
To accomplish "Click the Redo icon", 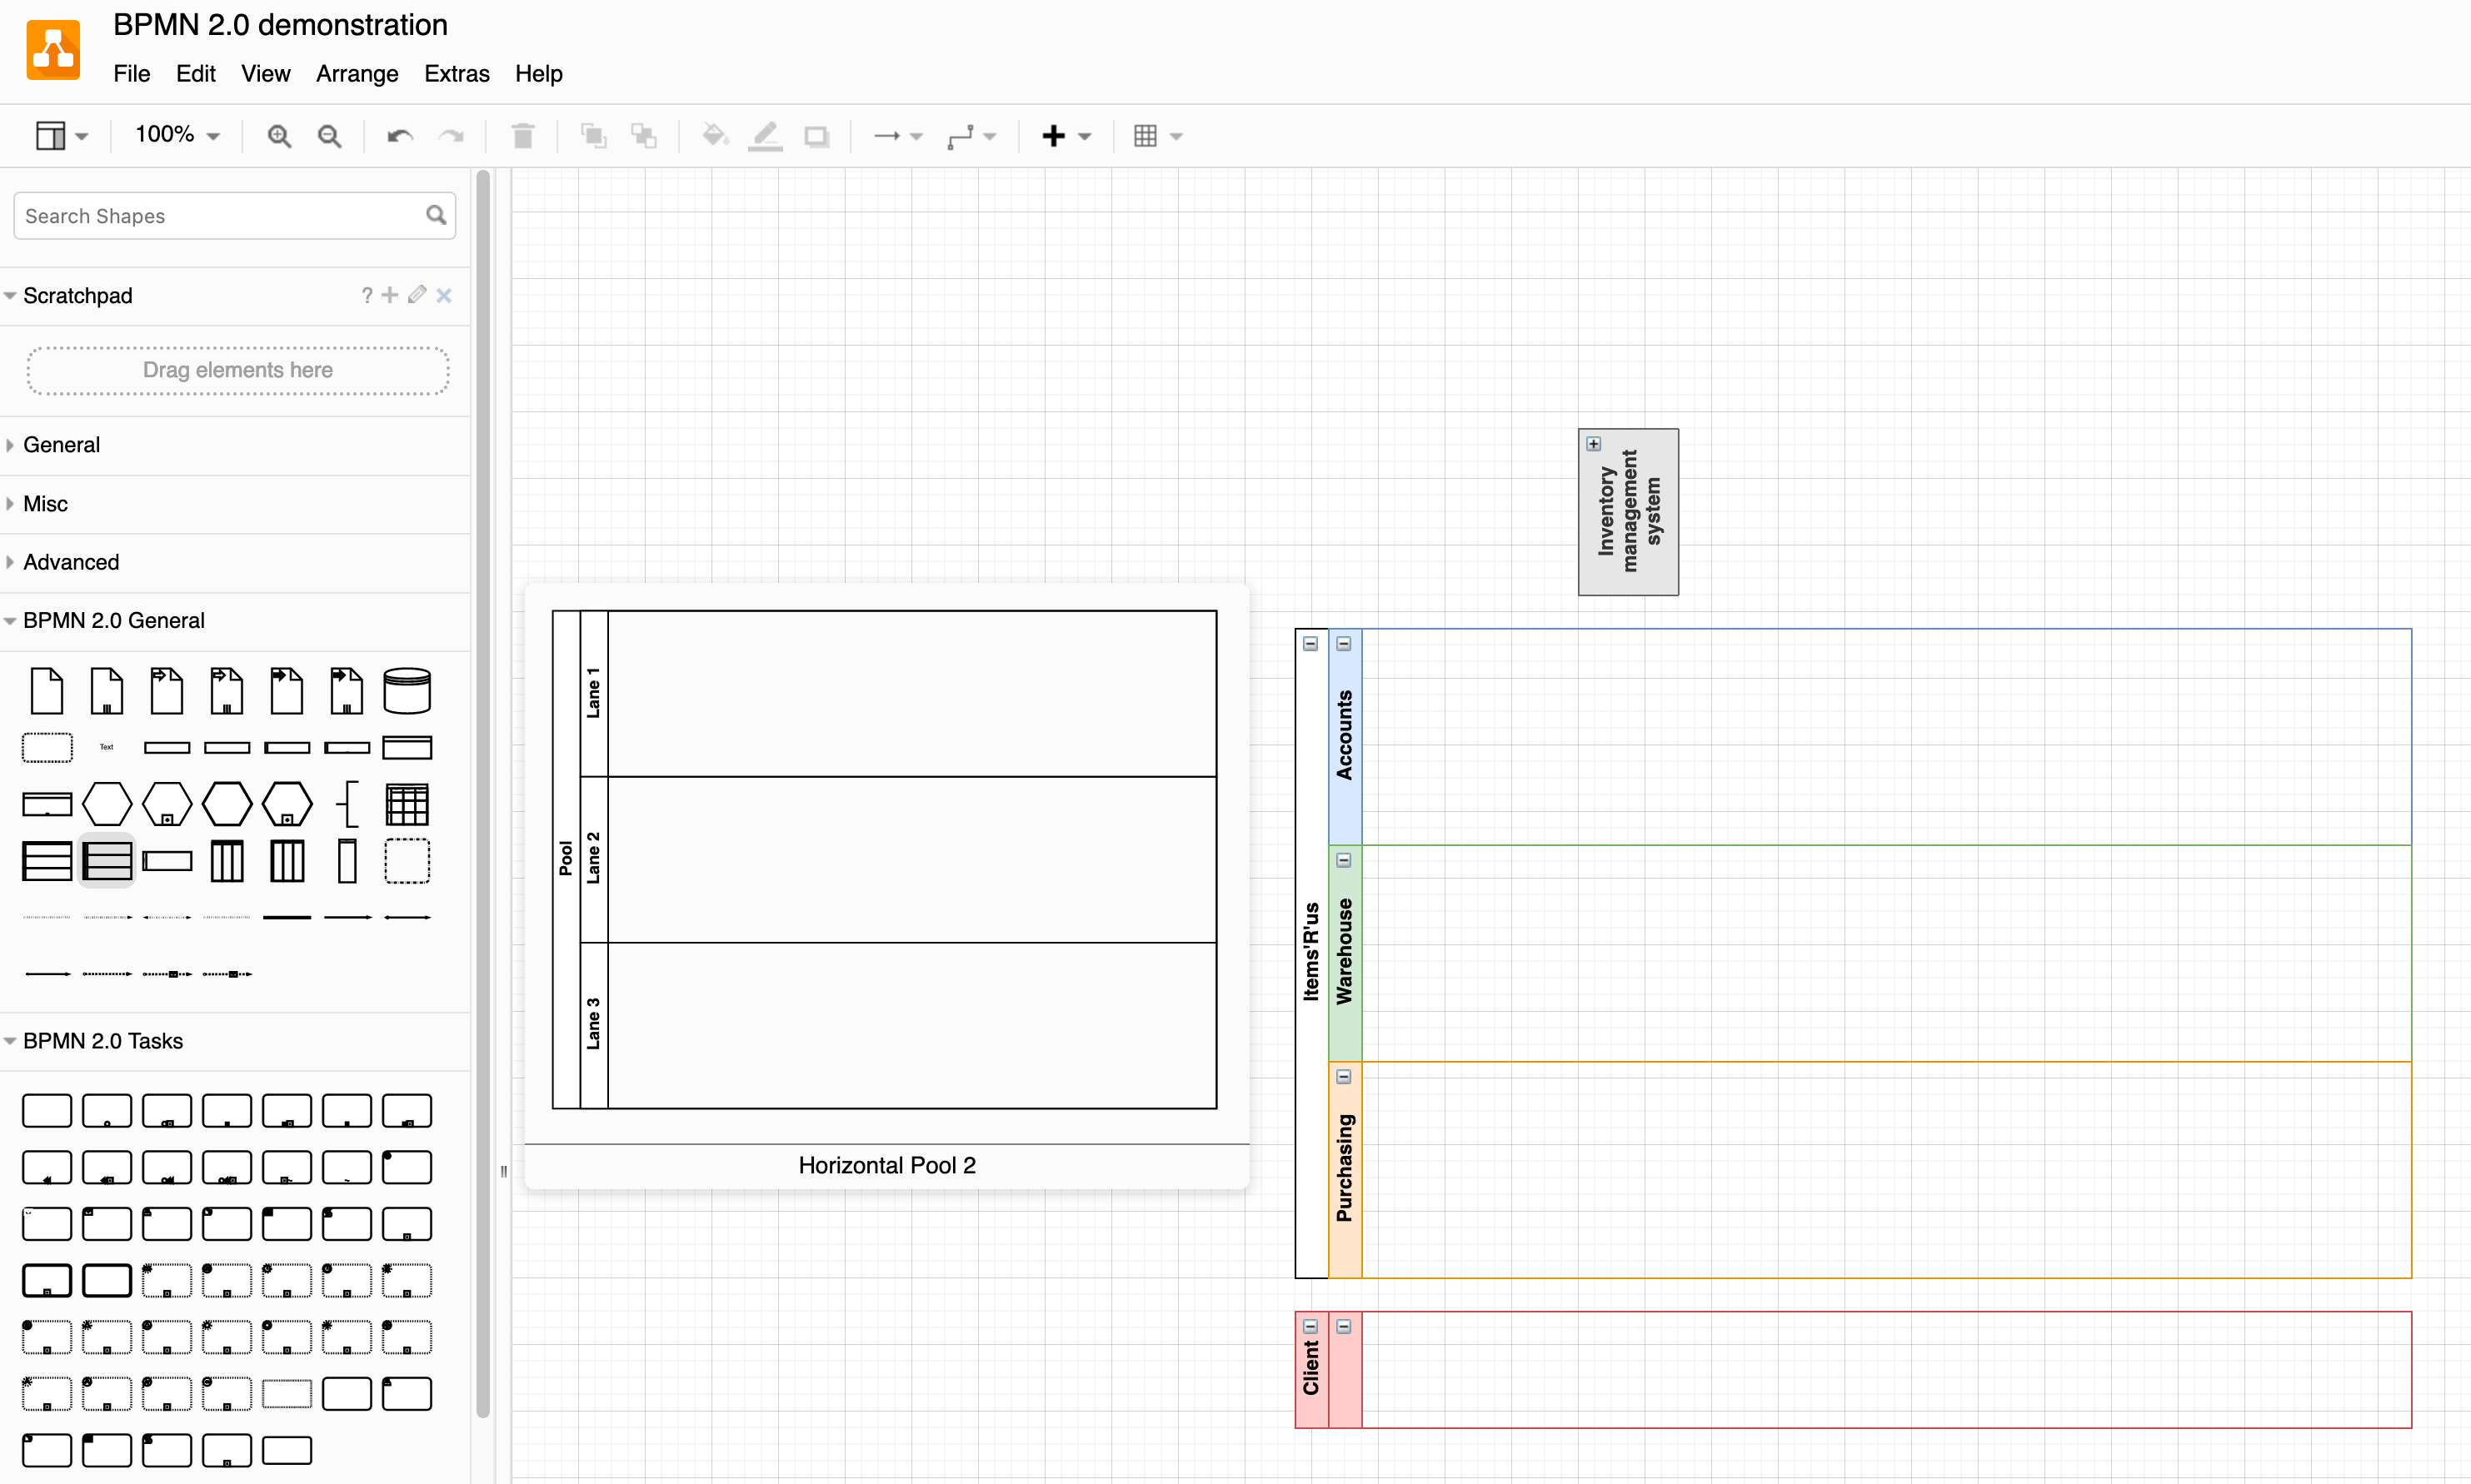I will coord(452,135).
